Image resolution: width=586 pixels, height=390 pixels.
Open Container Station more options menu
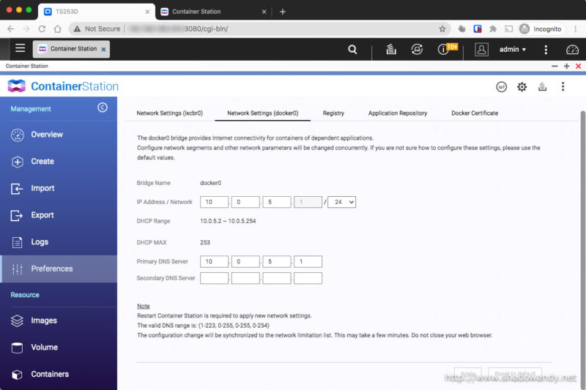pos(563,86)
